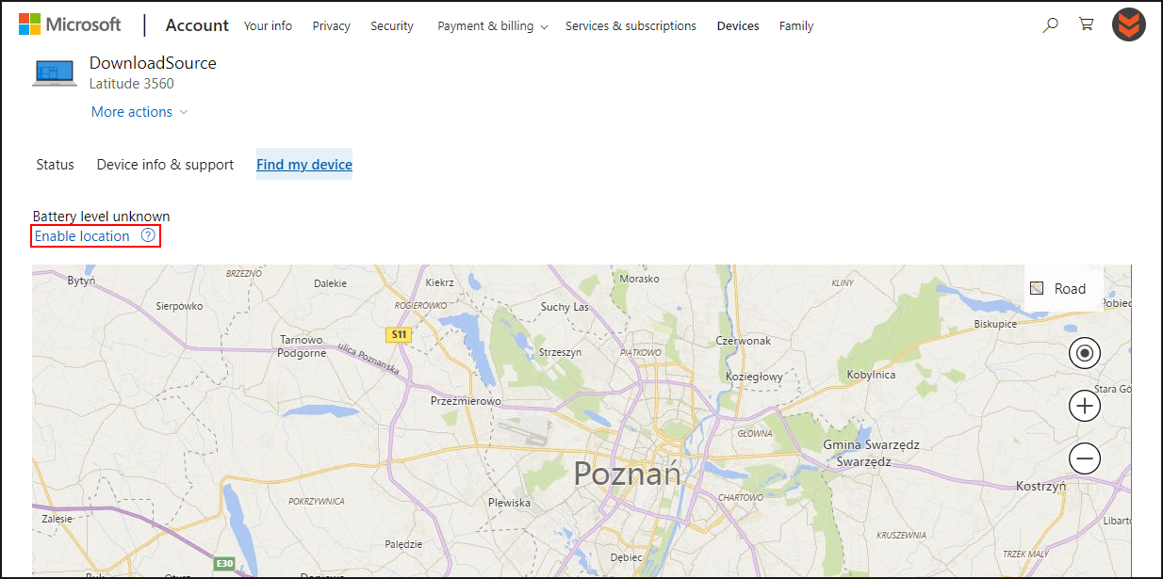Click the DownloadSource device name
1163x579 pixels.
[153, 63]
